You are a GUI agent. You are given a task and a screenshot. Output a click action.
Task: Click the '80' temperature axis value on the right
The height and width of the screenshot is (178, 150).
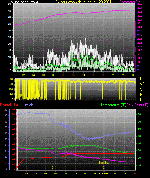139,114
